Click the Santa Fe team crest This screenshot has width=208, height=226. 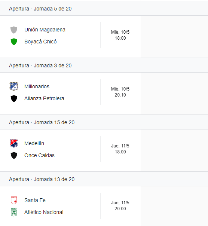coord(14,200)
